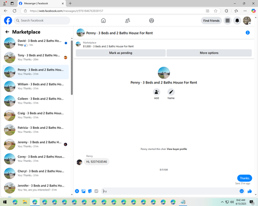The width and height of the screenshot is (258, 206).
Task: Go back using the Marketplace back arrow
Action: 7,32
